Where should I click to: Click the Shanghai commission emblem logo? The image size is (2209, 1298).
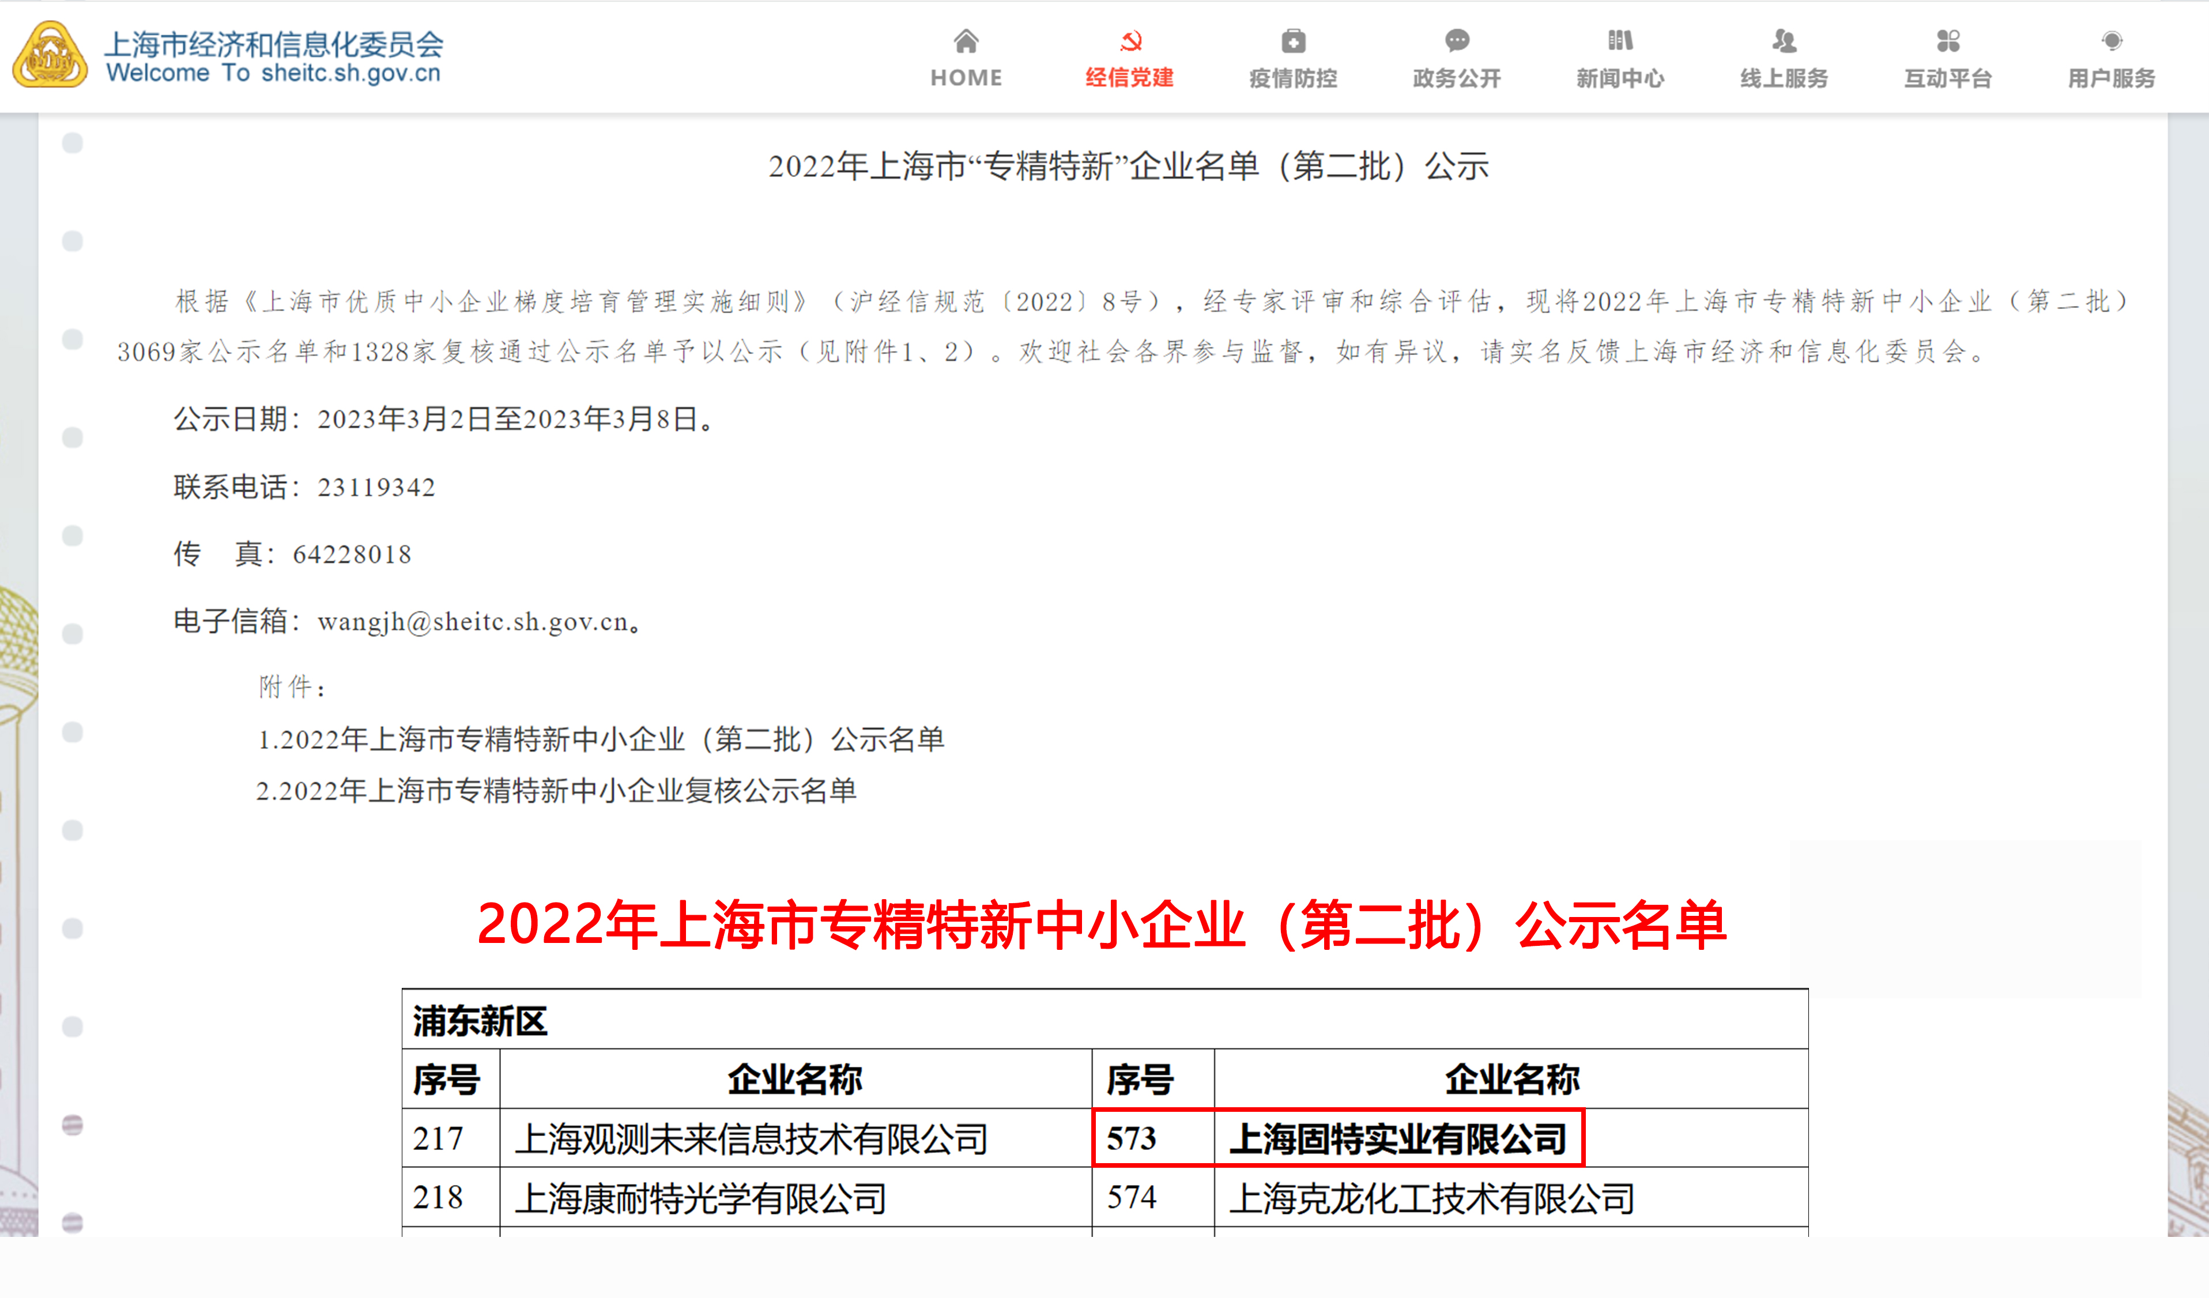(50, 54)
